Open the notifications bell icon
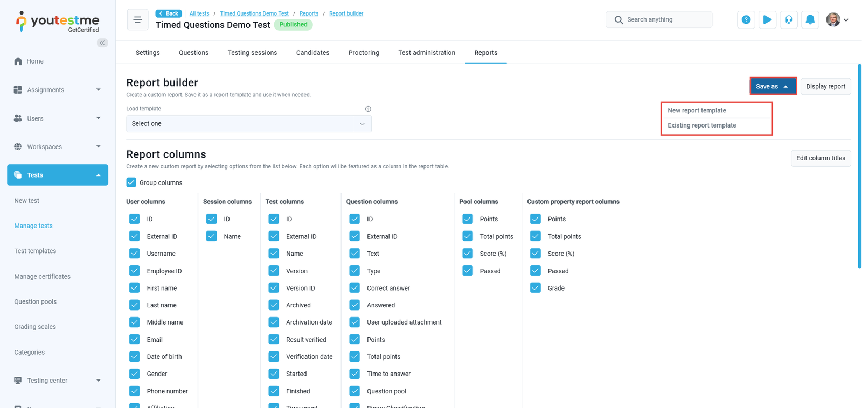The image size is (862, 408). click(x=810, y=20)
